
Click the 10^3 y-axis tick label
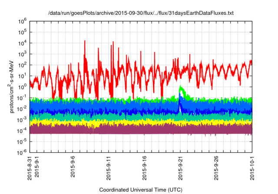(x=22, y=54)
